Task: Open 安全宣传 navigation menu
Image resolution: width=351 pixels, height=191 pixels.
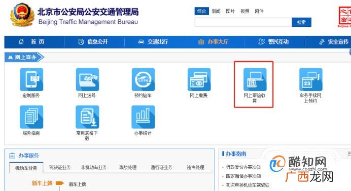Action: pos(338,41)
